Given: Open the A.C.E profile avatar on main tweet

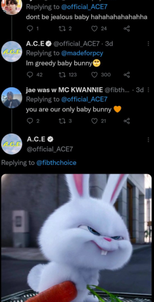Looking at the screenshot, I should tap(12, 144).
